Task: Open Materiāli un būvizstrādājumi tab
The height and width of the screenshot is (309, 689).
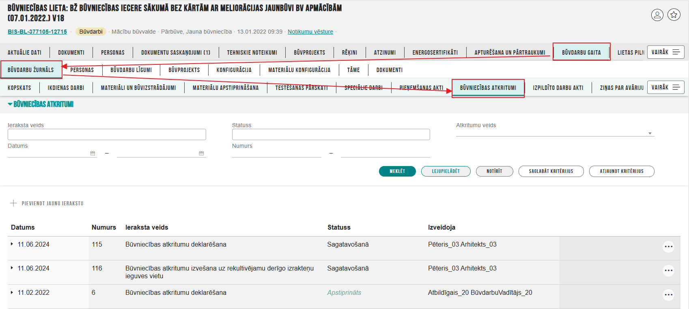Action: [138, 87]
